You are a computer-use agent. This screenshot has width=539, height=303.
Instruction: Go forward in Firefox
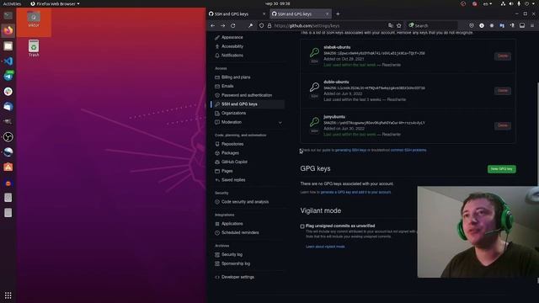pos(222,26)
